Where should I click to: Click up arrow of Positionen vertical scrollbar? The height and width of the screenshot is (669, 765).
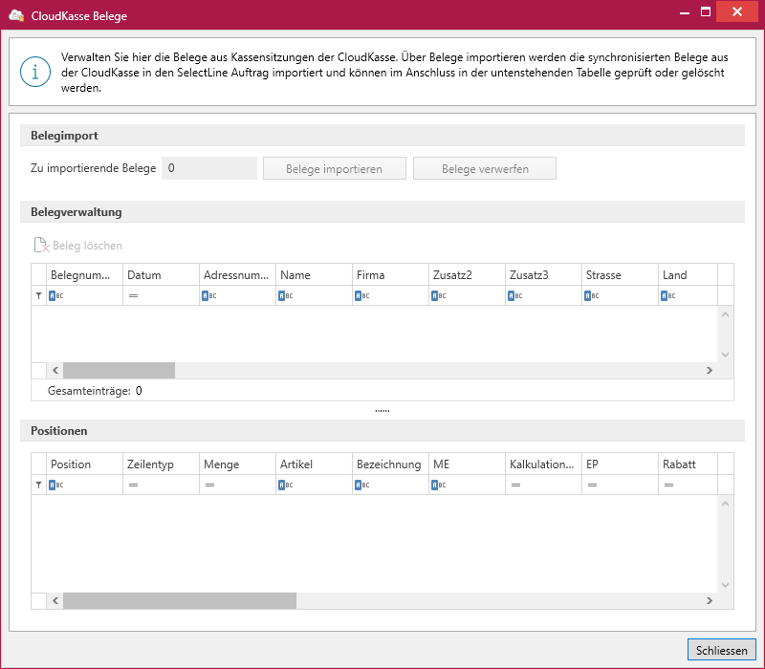click(x=726, y=504)
